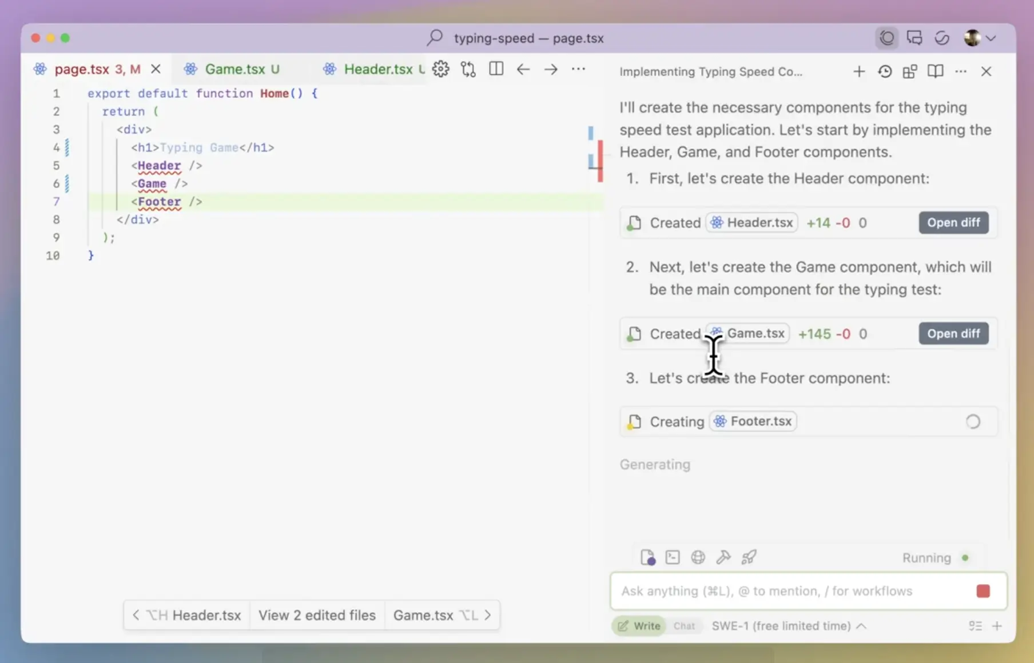
Task: Split the editor with the split icon
Action: point(496,69)
